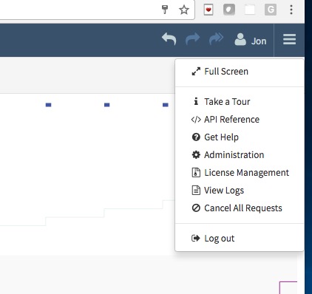Click the undo arrow icon
The height and width of the screenshot is (294, 312).
coord(169,39)
